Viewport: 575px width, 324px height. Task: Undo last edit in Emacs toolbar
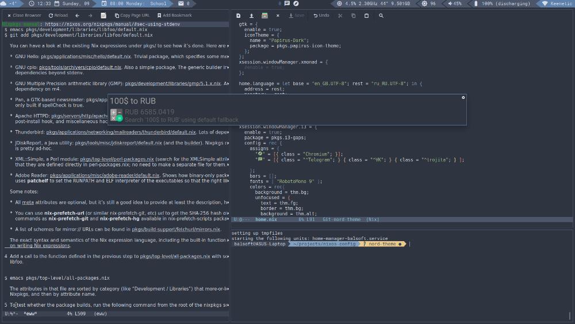click(321, 16)
